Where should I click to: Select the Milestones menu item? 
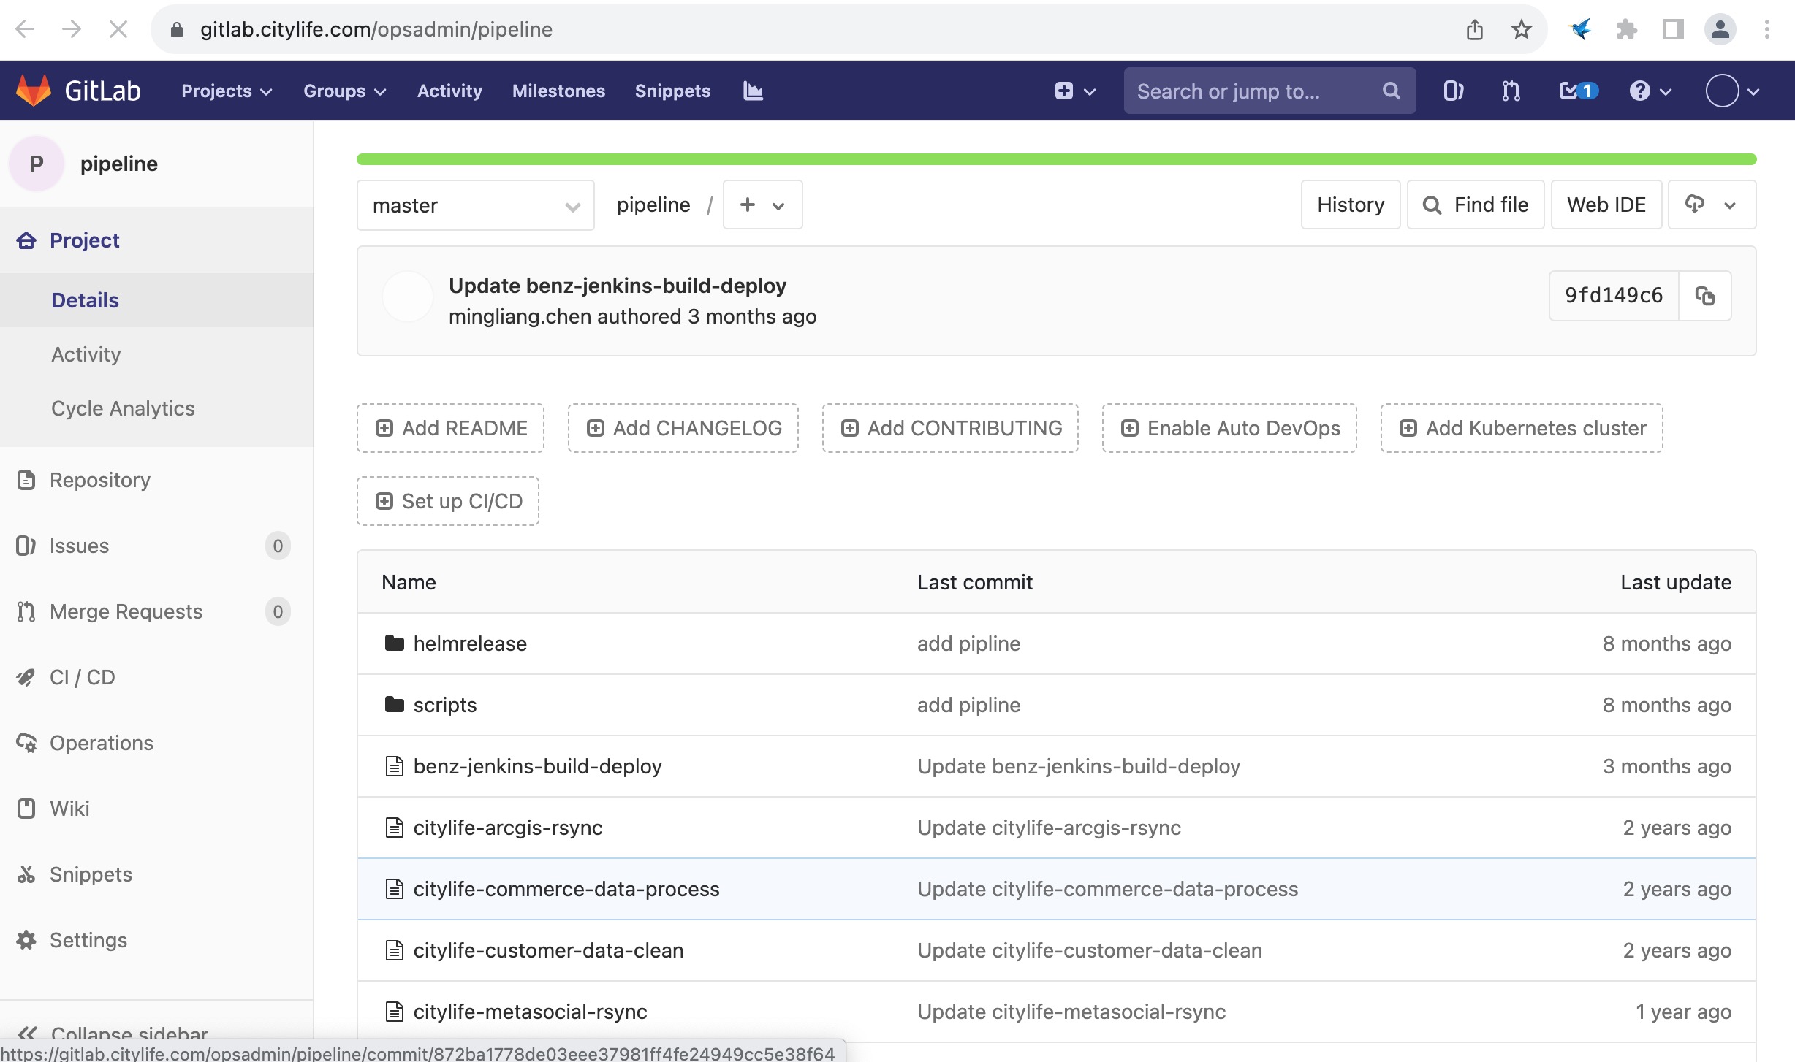point(558,90)
